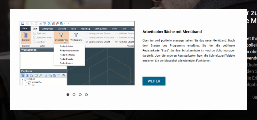Select the first carousel dot indicator
Image resolution: width=257 pixels, height=120 pixels.
click(x=68, y=94)
